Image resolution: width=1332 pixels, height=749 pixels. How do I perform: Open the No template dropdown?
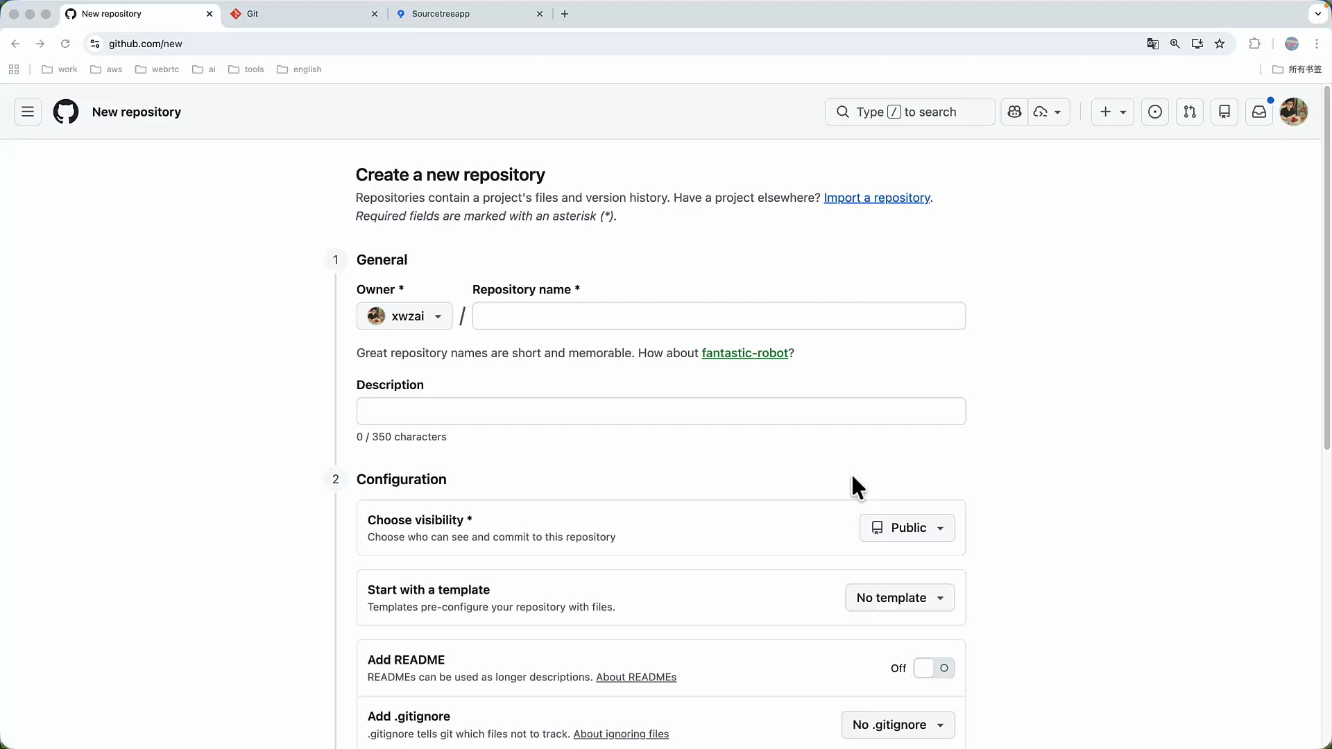pos(900,598)
